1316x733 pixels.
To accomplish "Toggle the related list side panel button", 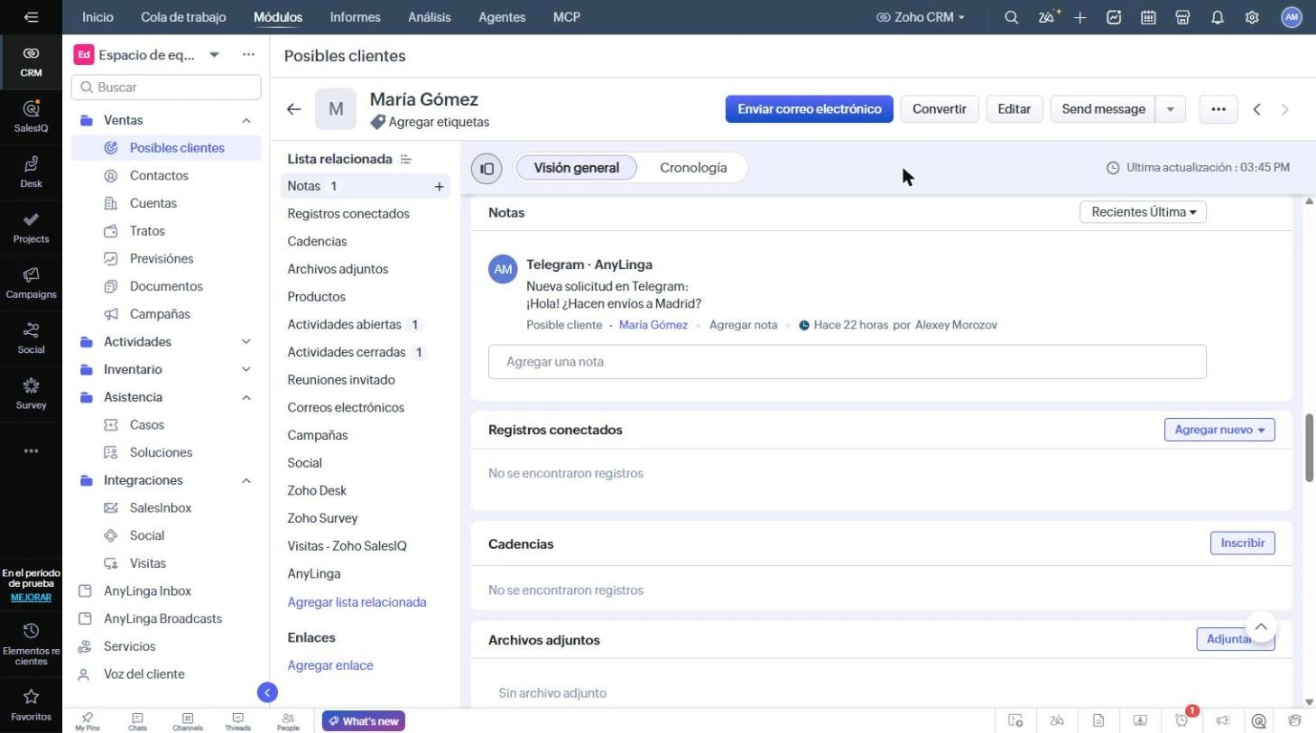I will (487, 168).
